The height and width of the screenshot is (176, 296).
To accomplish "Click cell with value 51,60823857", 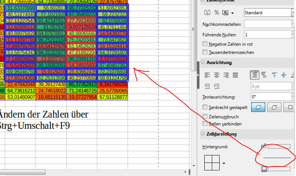I will pos(113,8).
